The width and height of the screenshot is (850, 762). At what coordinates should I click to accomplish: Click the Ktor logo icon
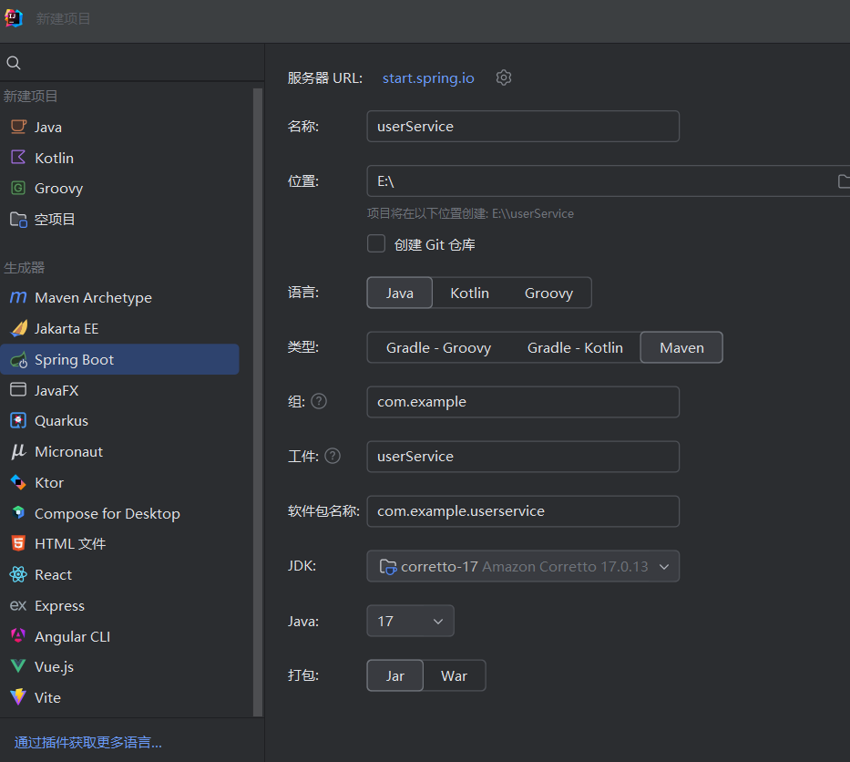[18, 482]
